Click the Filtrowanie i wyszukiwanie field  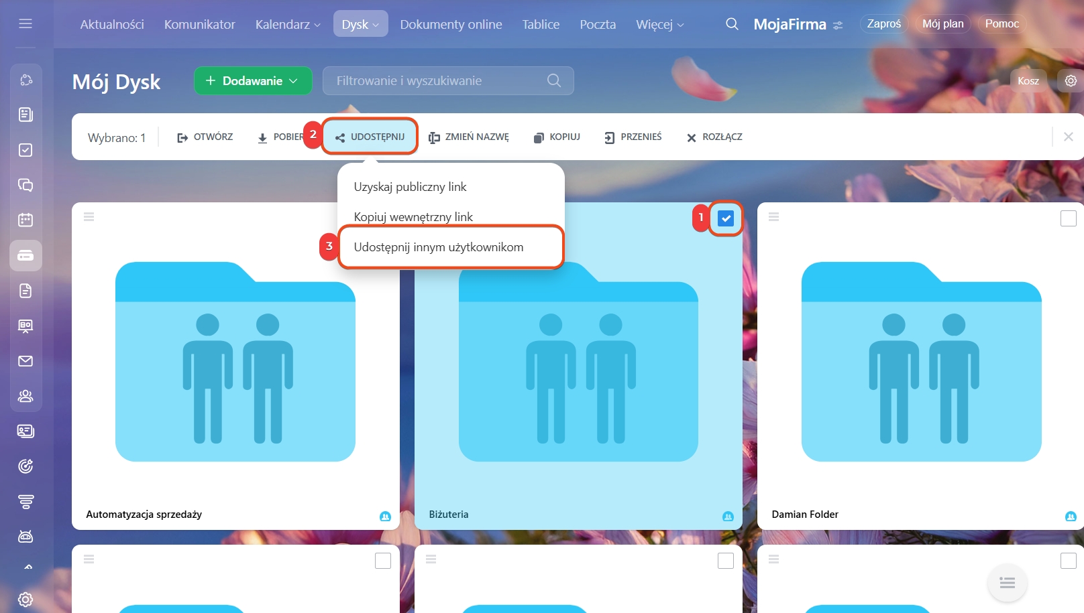pos(439,80)
